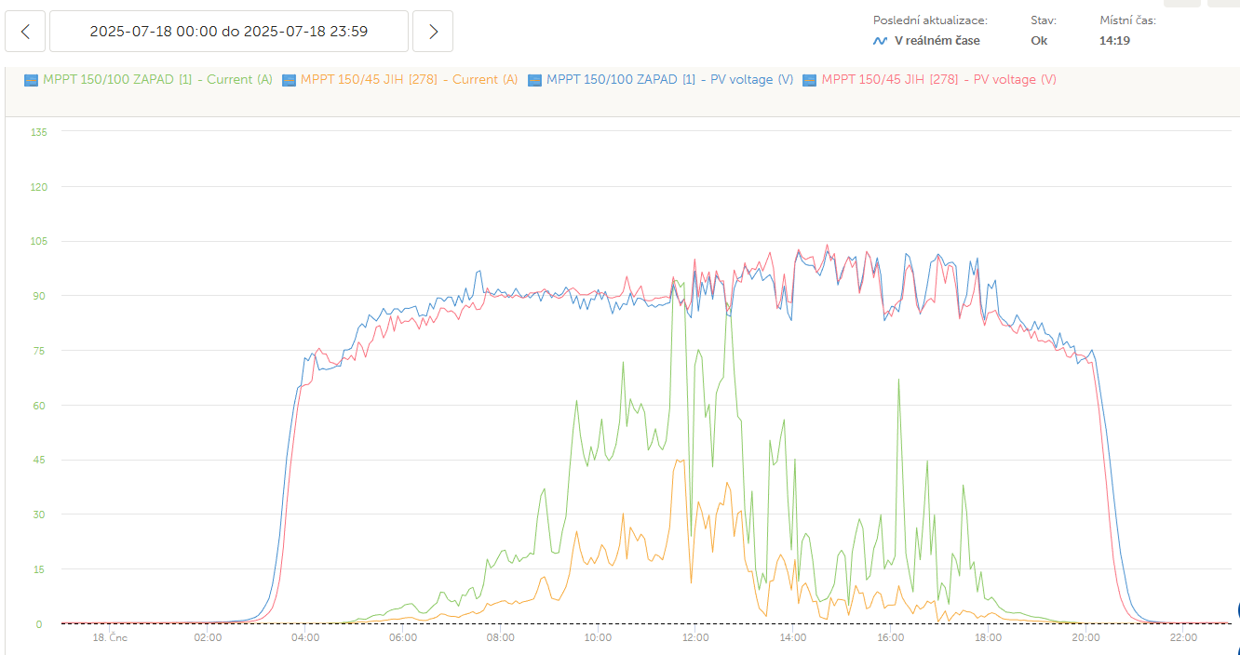Open the date range 2025-07-18 picker
Image resolution: width=1240 pixels, height=655 pixels.
[x=228, y=32]
